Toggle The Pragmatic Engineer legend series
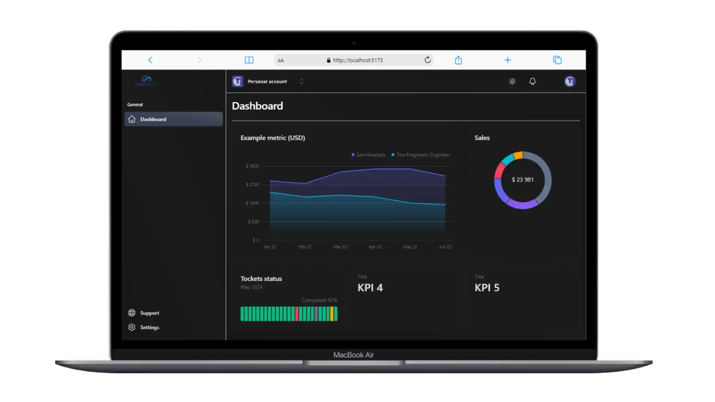 [420, 155]
